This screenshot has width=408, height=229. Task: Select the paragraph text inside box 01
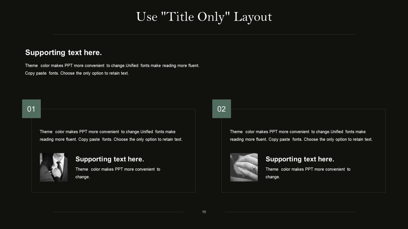pos(111,135)
